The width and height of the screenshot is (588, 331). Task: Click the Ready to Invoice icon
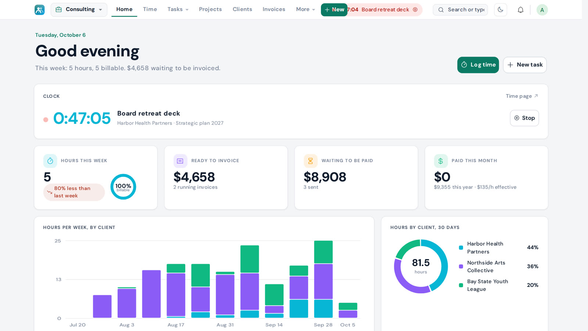180,161
